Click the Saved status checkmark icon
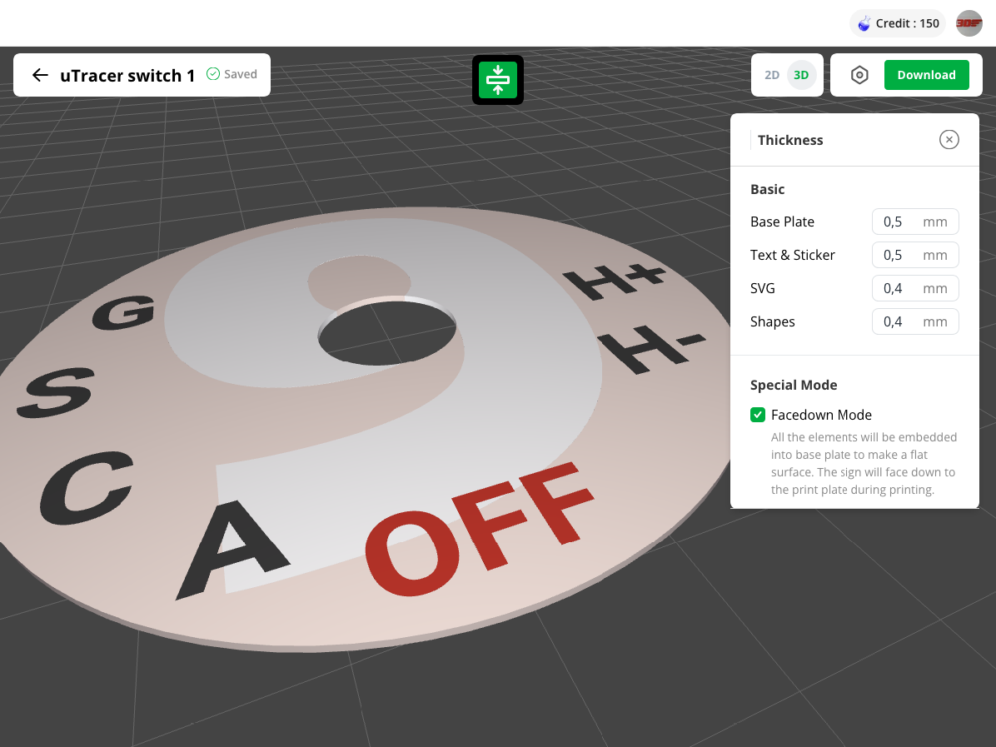 click(x=213, y=74)
